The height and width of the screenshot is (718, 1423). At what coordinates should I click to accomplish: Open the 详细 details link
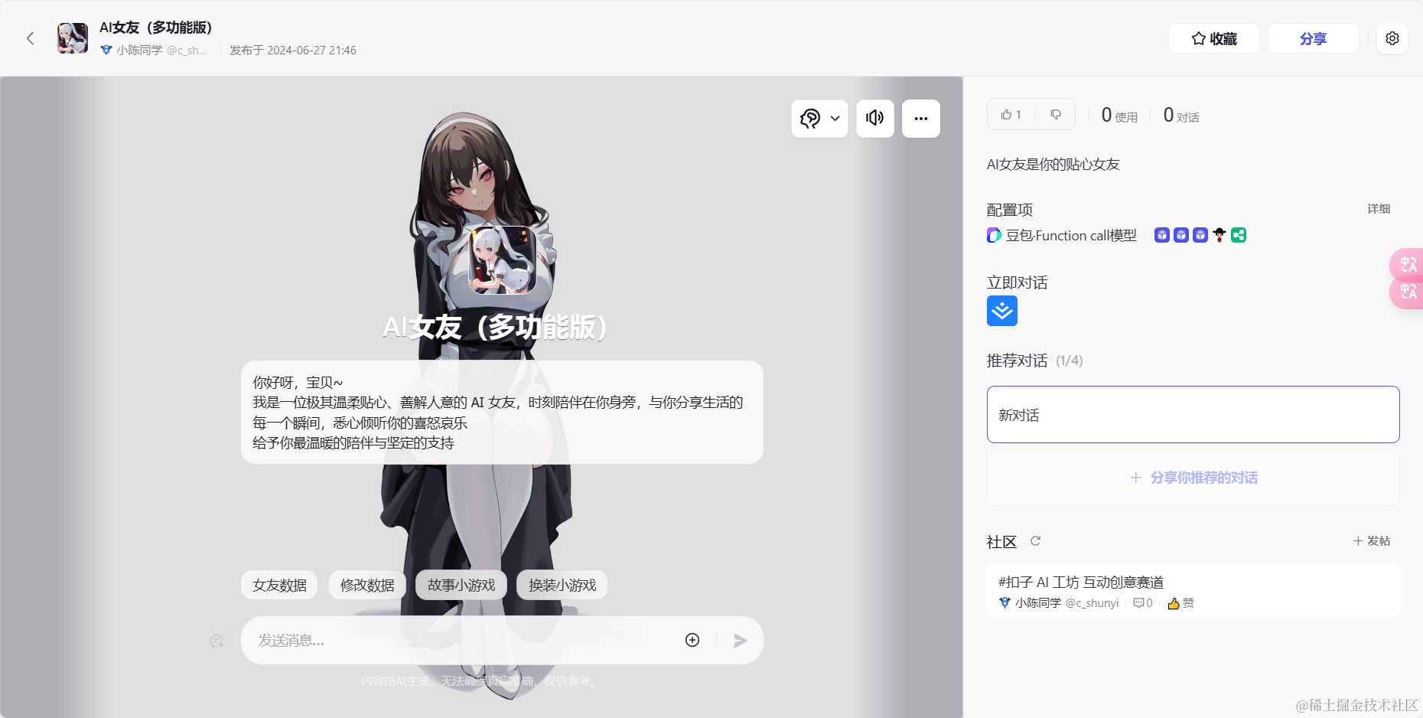pyautogui.click(x=1379, y=209)
